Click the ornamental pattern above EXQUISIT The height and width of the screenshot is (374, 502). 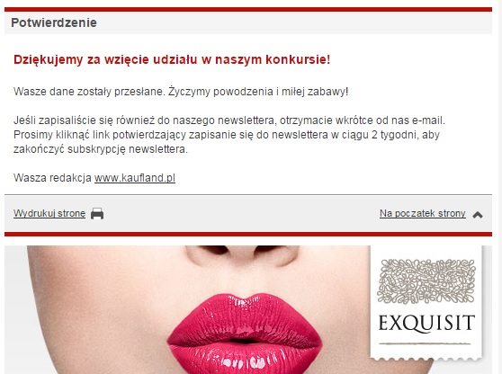pos(426,281)
